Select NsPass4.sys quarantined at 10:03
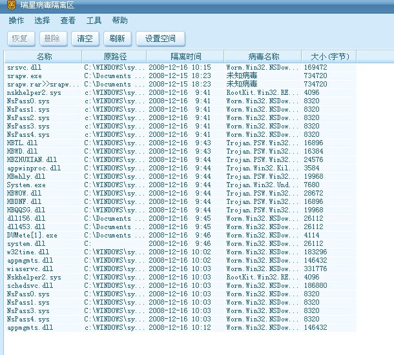The height and width of the screenshot is (355, 394). (180, 319)
